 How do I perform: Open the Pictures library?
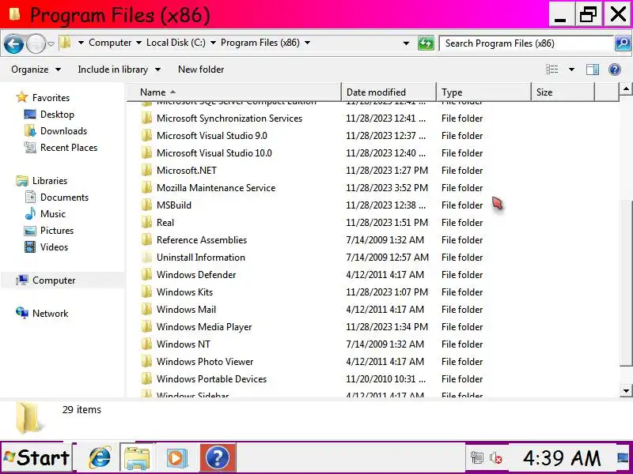tap(56, 231)
